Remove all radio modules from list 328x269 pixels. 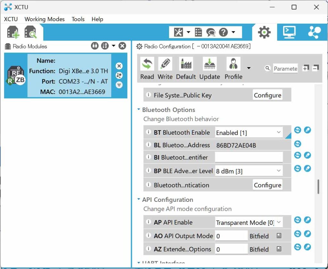click(x=122, y=46)
